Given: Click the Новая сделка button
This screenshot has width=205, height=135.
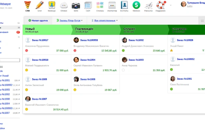Looking at the screenshot, I should tap(38, 21).
